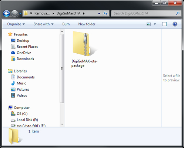This screenshot has height=148, width=184.
Task: Choose Burn in the toolbar
Action: tap(66, 24)
